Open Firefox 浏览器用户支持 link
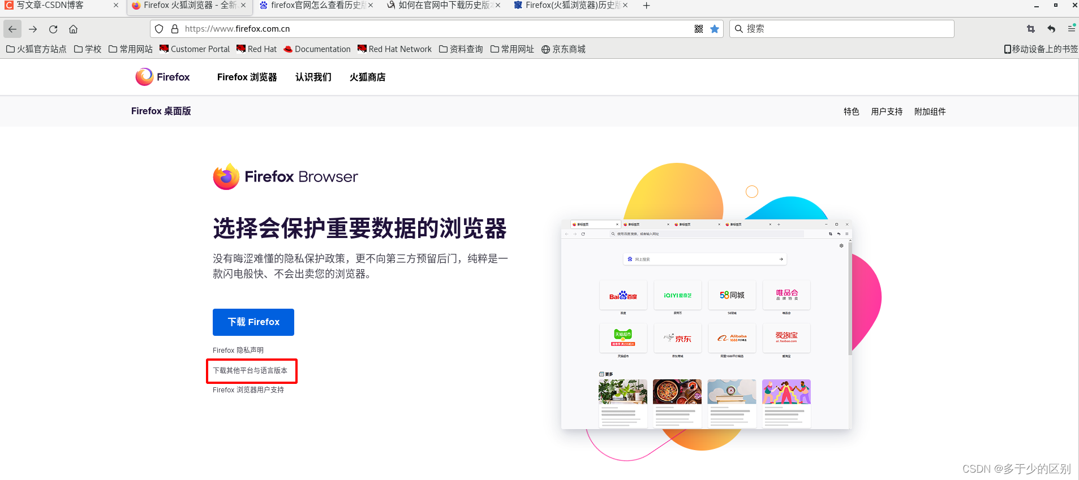 click(248, 390)
